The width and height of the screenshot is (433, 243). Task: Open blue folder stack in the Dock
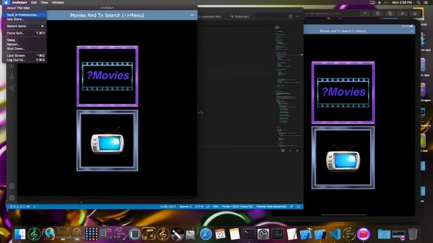(384, 234)
